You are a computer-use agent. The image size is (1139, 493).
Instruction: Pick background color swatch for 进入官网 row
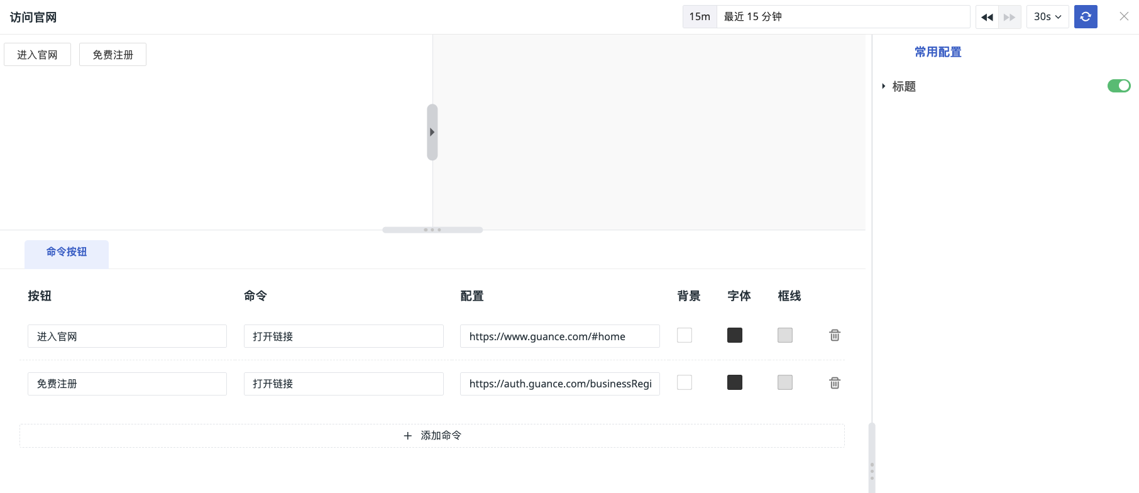tap(685, 335)
